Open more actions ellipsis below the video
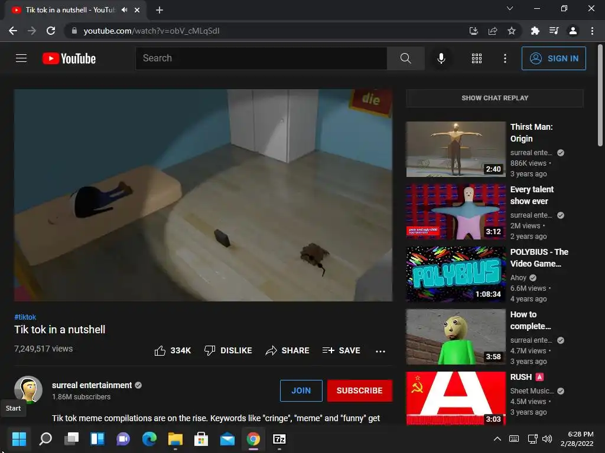 (x=380, y=351)
